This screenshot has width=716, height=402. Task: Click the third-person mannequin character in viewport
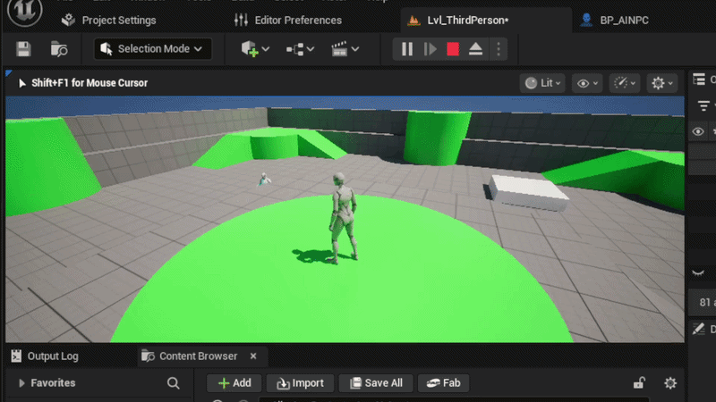click(x=343, y=218)
